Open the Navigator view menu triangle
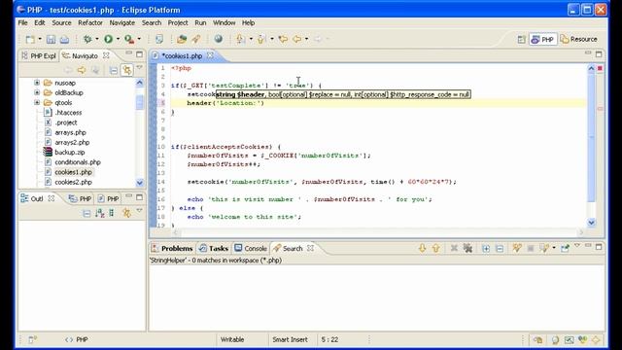The image size is (622, 350). [x=139, y=68]
